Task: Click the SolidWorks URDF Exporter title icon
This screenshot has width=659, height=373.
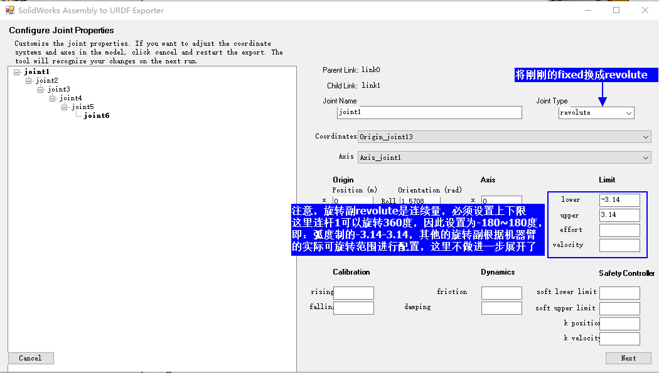Action: [9, 10]
